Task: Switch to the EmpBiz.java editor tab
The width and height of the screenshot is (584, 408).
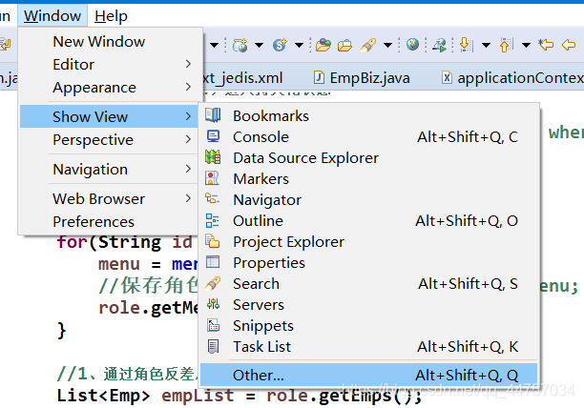Action: (362, 78)
